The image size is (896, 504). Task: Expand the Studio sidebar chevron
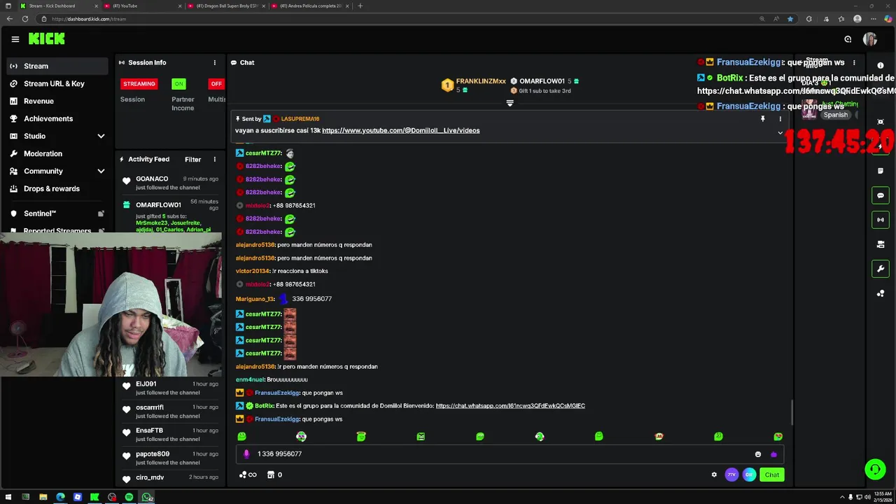tap(101, 136)
